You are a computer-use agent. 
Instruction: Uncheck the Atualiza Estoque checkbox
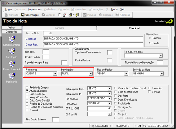coord(27,91)
